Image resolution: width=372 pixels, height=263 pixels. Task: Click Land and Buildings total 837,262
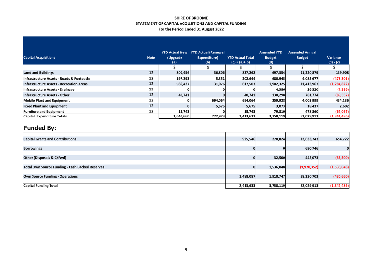(249, 73)
